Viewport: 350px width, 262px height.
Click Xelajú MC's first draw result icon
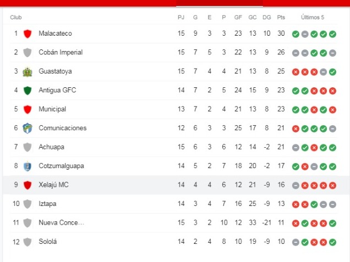pyautogui.click(x=296, y=185)
